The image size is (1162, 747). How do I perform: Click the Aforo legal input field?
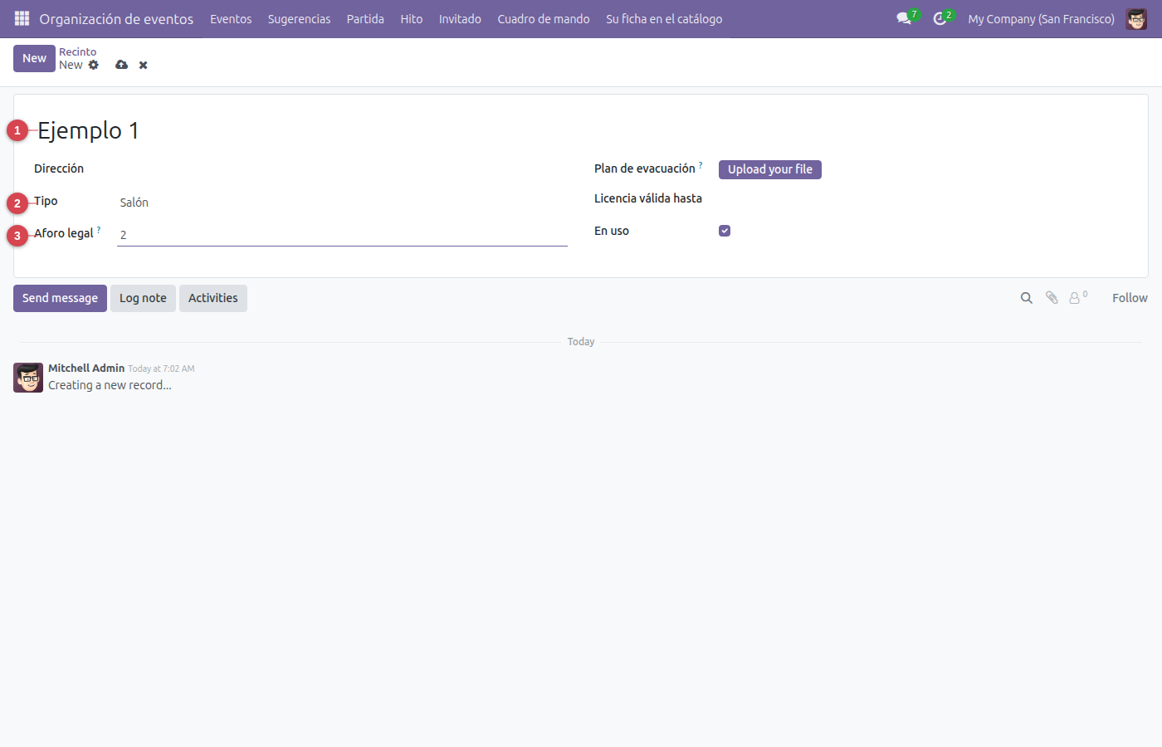[x=342, y=235]
